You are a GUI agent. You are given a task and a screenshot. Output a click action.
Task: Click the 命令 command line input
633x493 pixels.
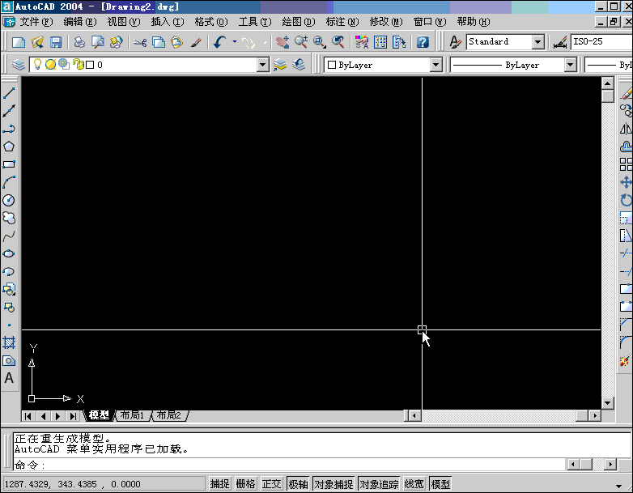click(x=289, y=465)
